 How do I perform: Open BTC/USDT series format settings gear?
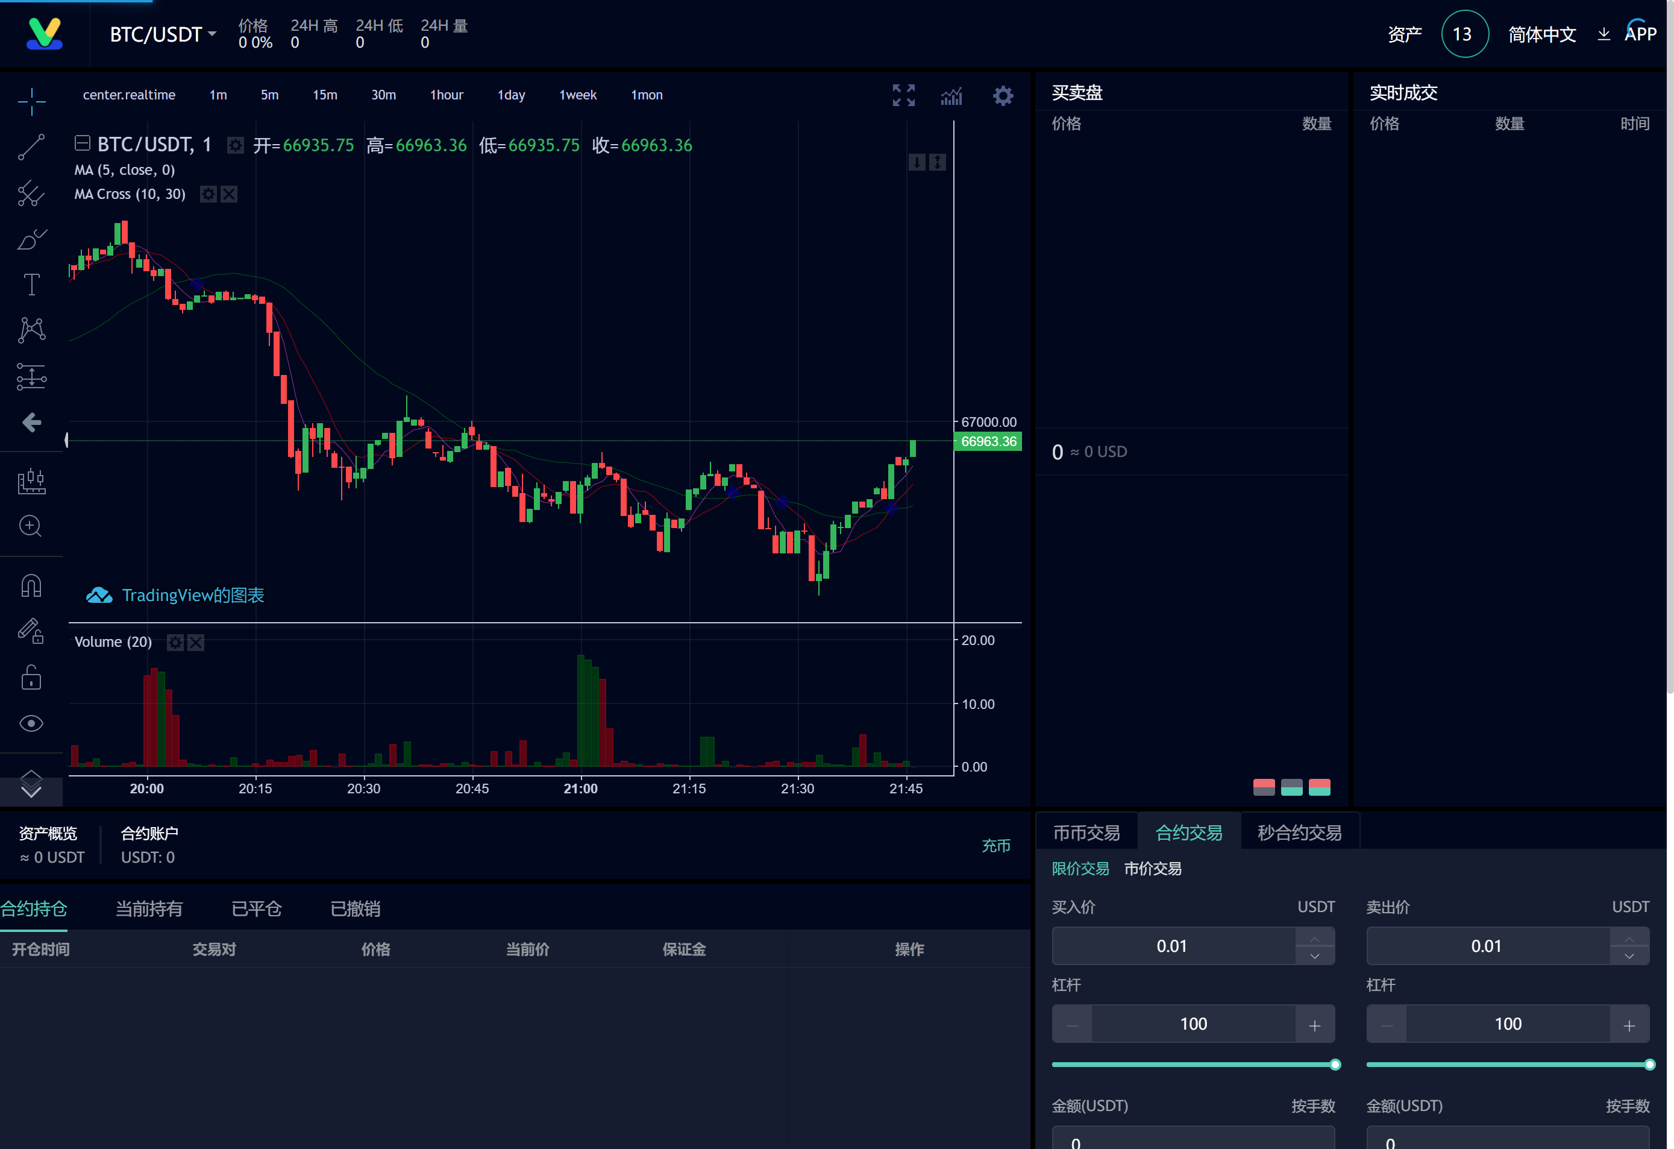[x=236, y=145]
